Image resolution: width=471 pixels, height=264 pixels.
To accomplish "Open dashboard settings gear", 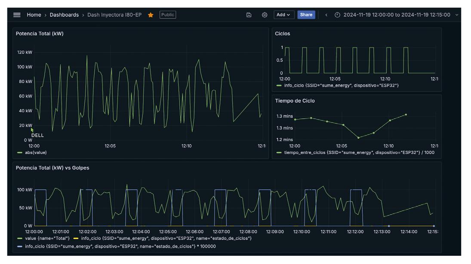I will pos(265,15).
